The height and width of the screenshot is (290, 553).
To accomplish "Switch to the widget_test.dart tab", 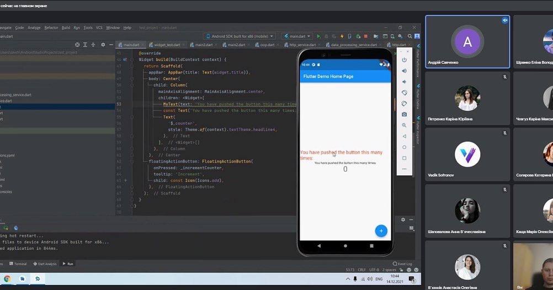I will click(167, 45).
